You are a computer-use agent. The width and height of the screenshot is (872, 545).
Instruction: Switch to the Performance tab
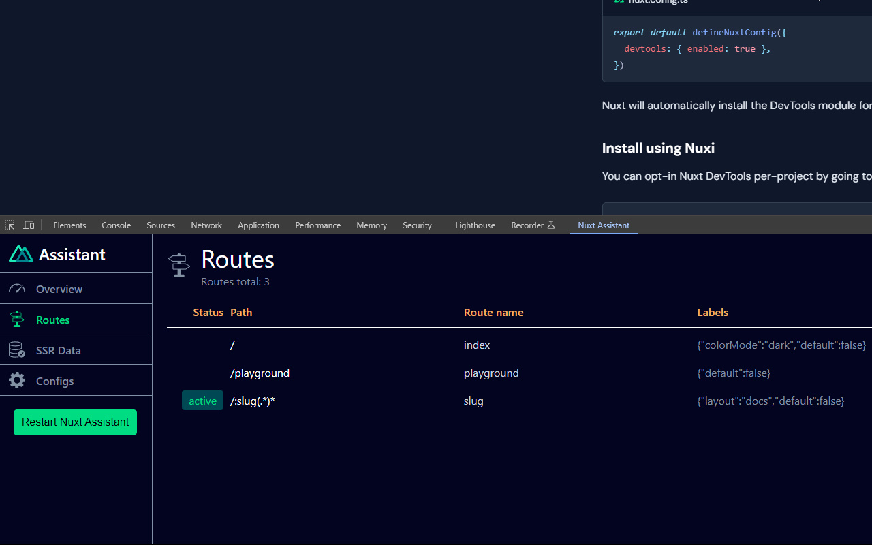(318, 225)
